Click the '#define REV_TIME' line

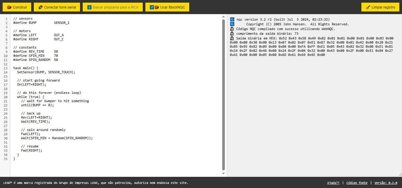point(36,51)
